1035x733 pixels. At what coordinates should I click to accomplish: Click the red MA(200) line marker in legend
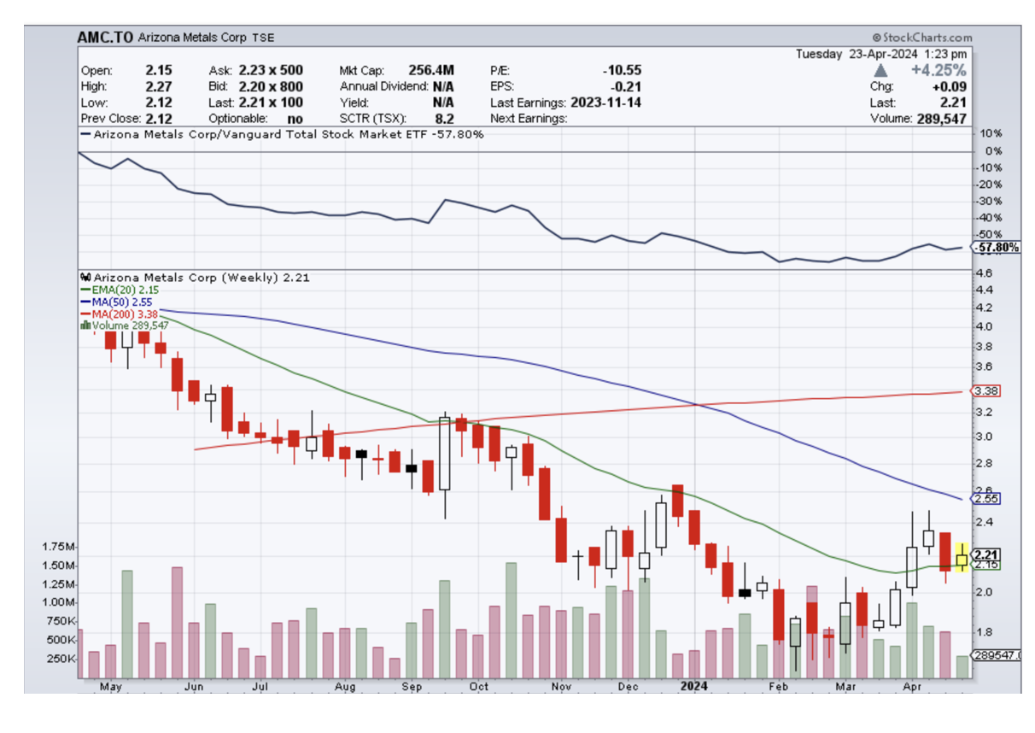85,314
